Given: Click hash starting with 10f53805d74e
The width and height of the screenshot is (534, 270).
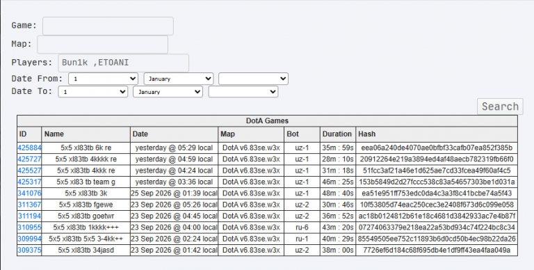Looking at the screenshot, I should pos(437,205).
